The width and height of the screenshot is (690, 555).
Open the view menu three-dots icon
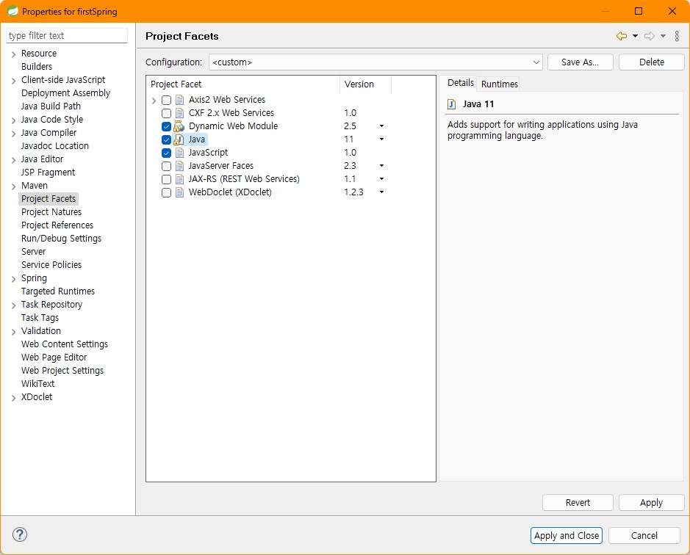[677, 36]
